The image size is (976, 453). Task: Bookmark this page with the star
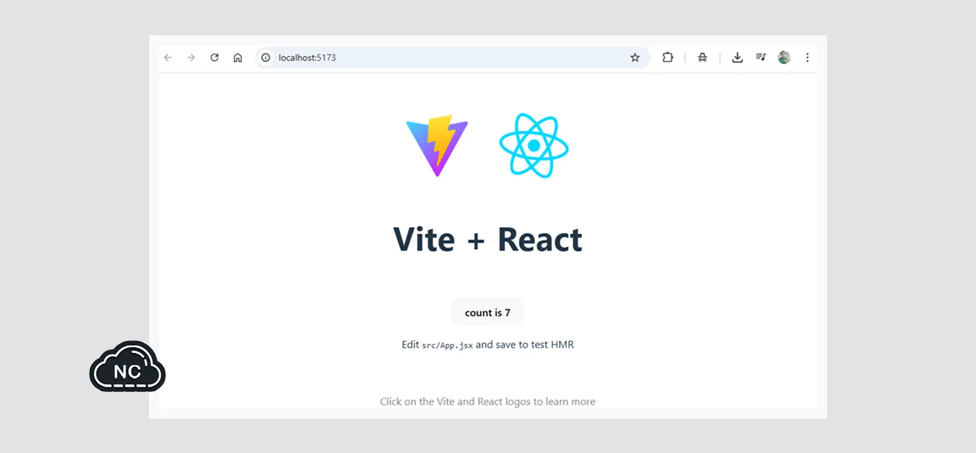[634, 58]
